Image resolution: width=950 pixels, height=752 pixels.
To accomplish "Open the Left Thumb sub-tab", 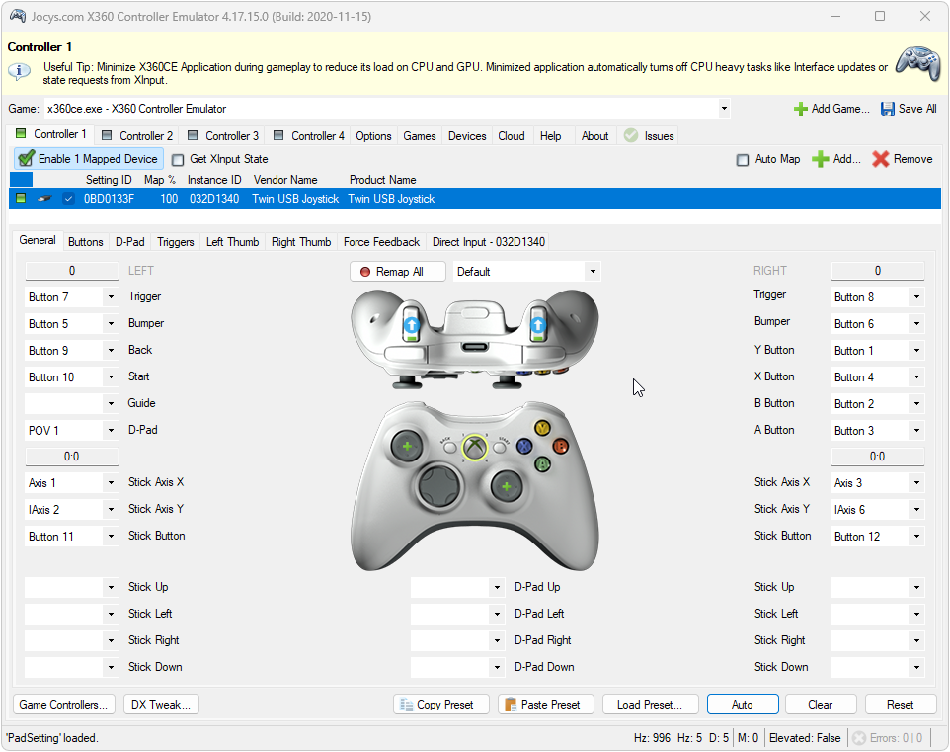I will pyautogui.click(x=233, y=242).
